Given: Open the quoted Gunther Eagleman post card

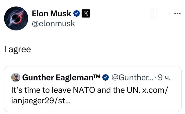Looking at the screenshot, I should point(93,89).
